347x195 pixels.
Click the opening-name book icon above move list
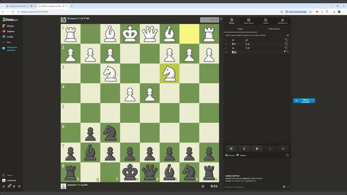(x=288, y=35)
